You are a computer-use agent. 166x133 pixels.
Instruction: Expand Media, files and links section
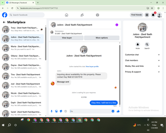(x=142, y=66)
